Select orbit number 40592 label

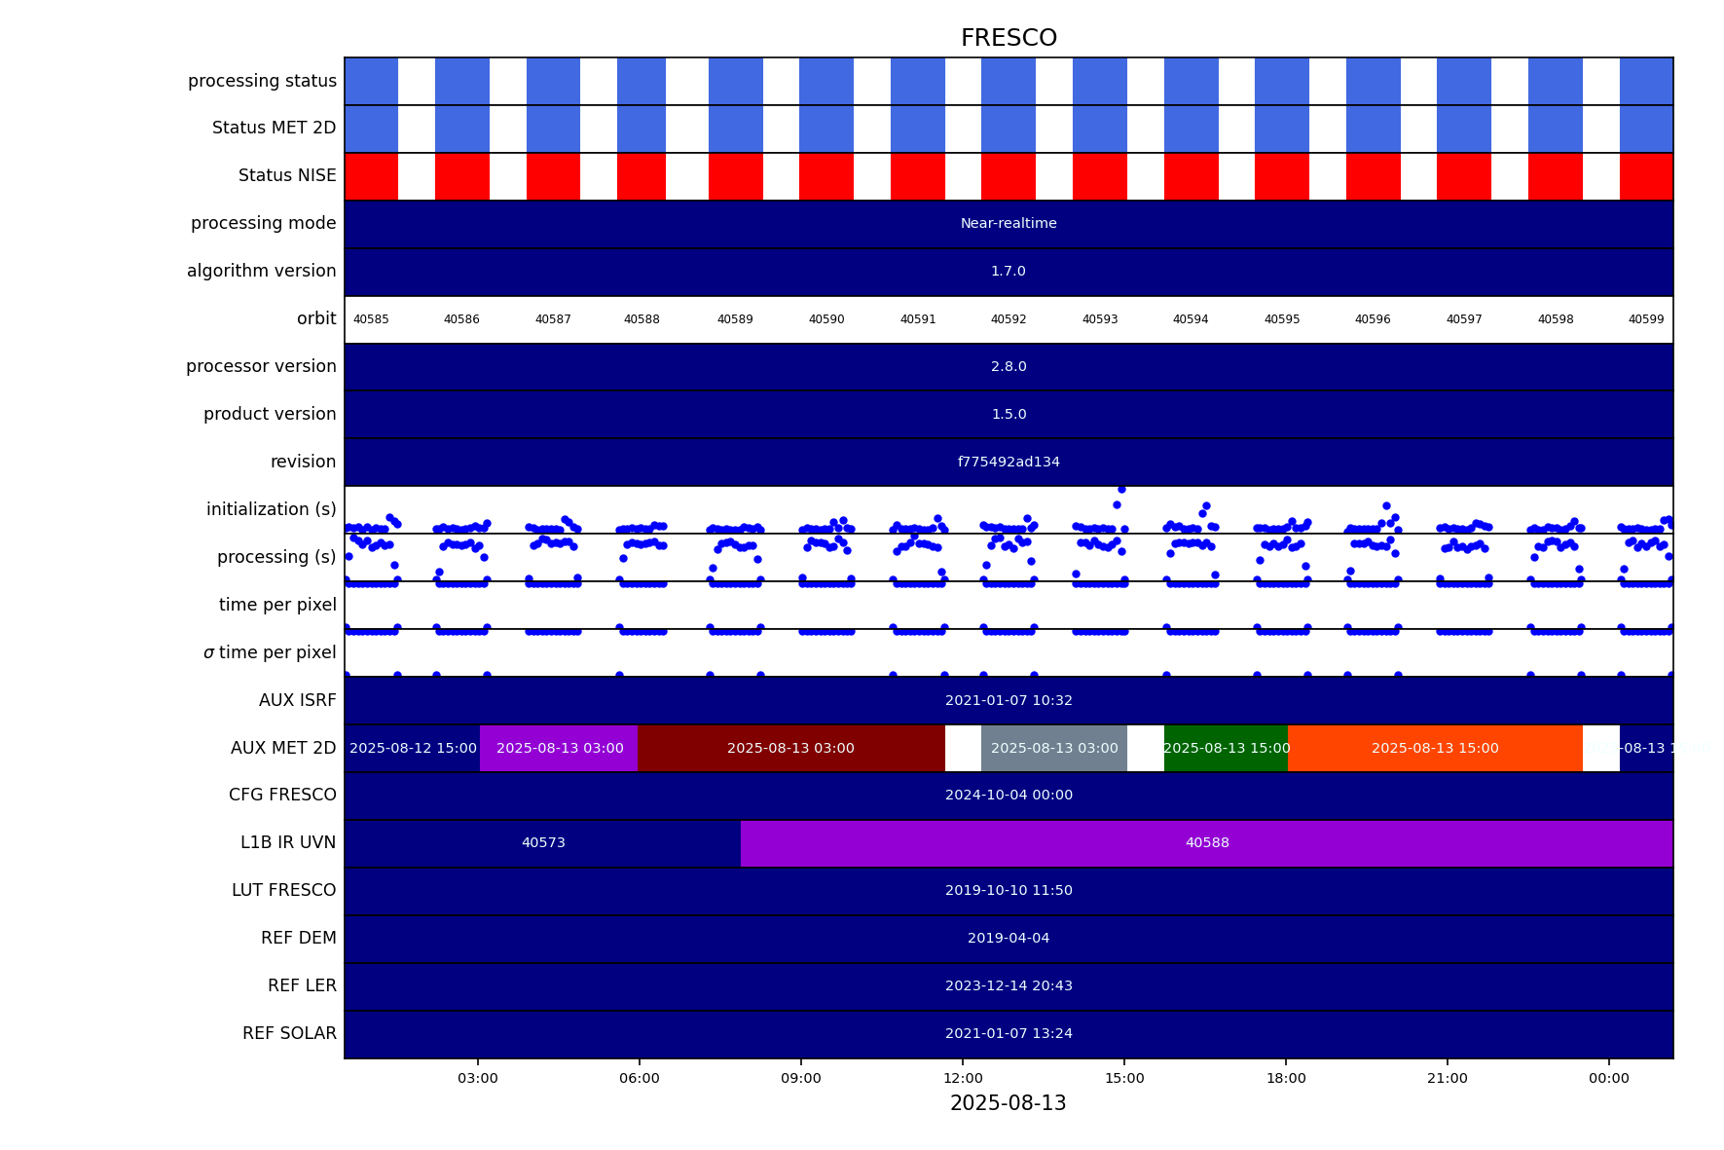coord(1009,319)
